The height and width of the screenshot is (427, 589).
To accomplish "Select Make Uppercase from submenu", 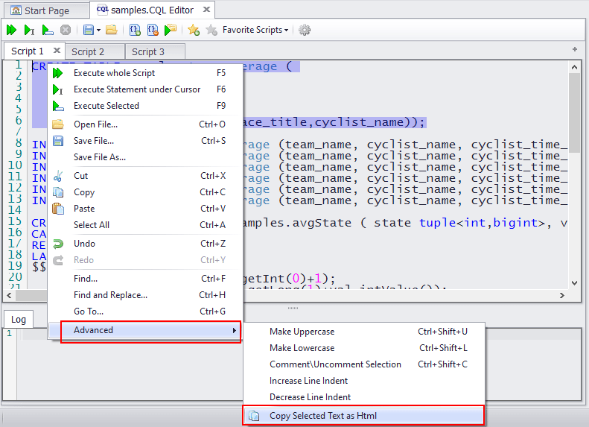I will [302, 332].
